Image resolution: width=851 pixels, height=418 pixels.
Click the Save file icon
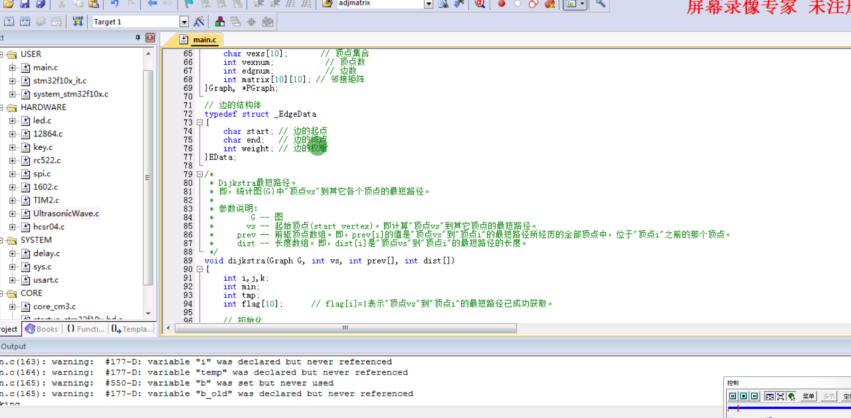25,4
